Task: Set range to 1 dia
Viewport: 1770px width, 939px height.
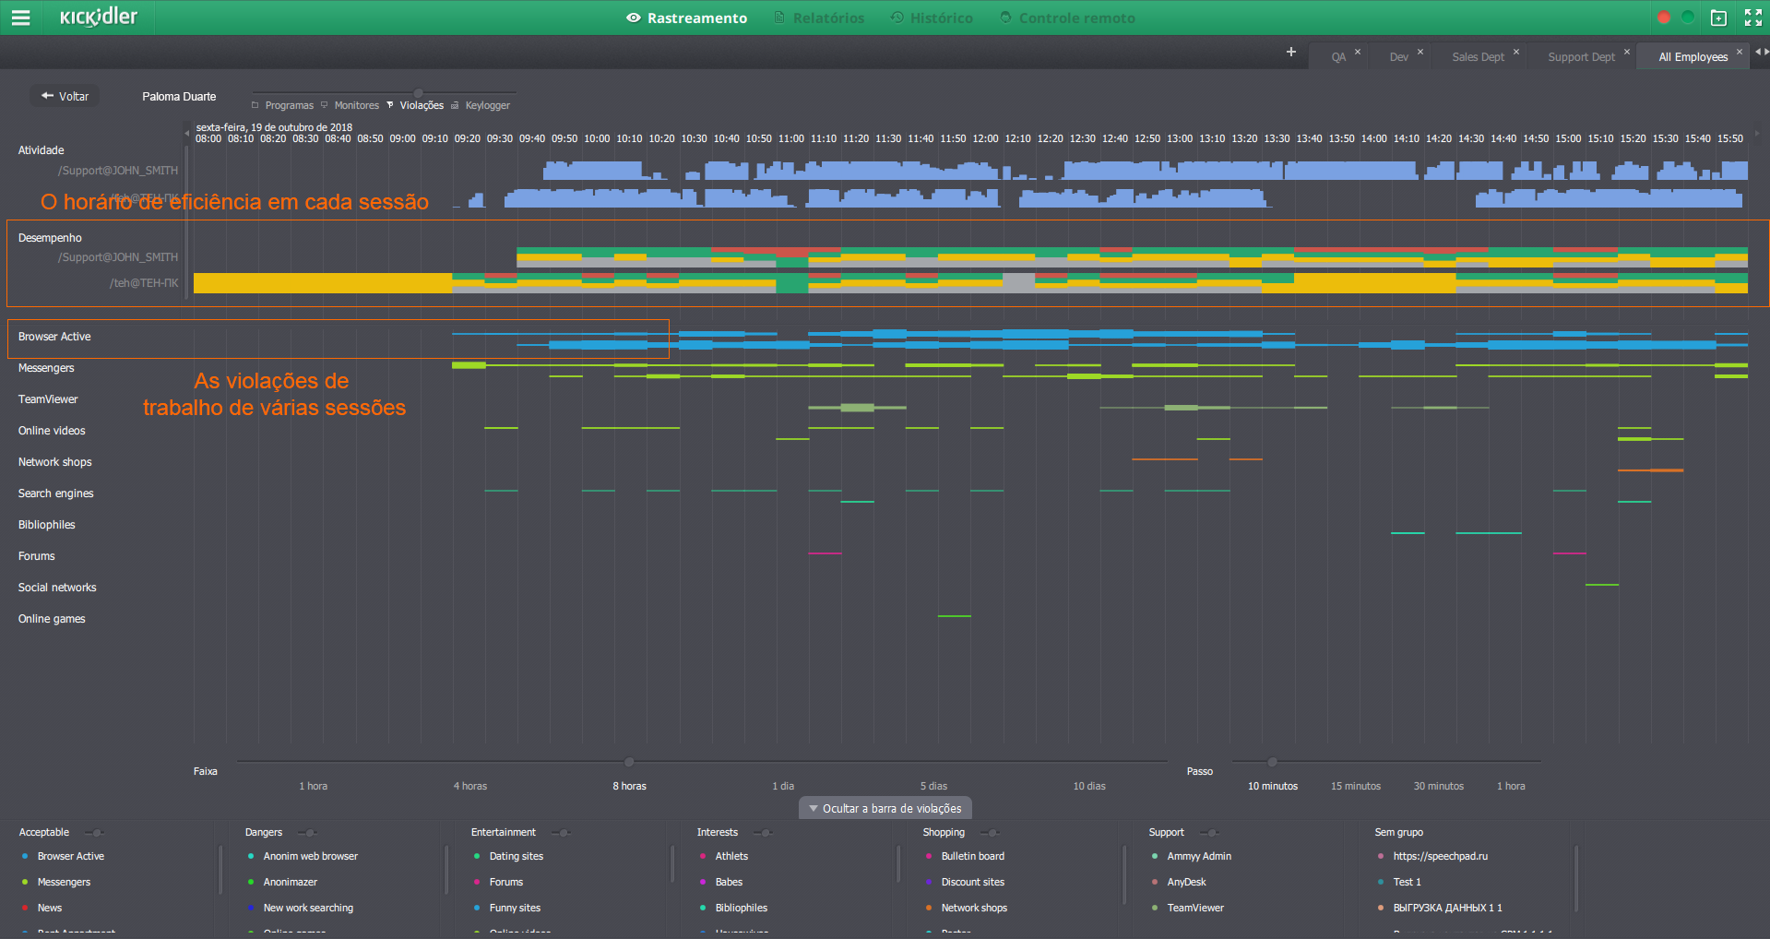Action: (x=783, y=786)
